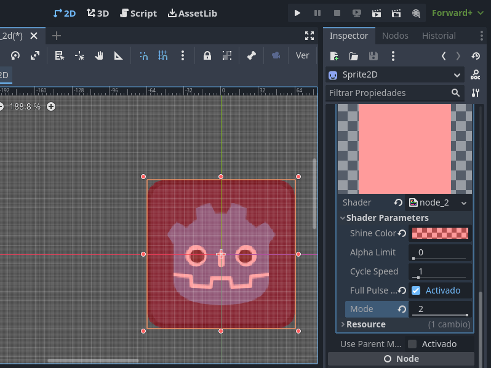Select the Scale mode tool
491x368 pixels.
(35, 56)
